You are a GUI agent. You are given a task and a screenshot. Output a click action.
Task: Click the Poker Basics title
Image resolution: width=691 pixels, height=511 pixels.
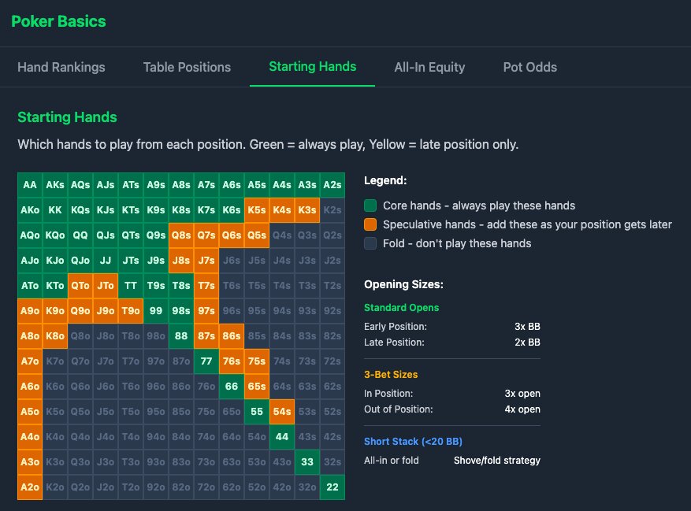click(x=58, y=21)
